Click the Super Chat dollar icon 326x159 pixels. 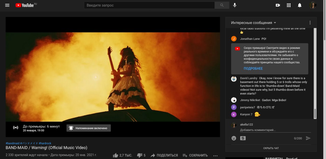[243, 138]
